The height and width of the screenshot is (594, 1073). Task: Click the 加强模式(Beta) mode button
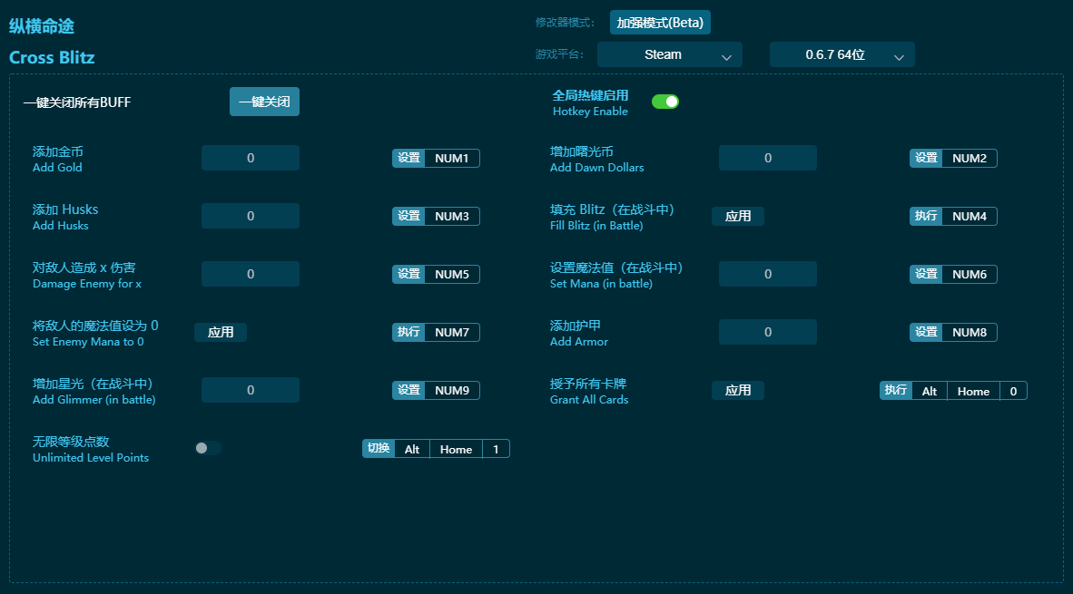659,23
